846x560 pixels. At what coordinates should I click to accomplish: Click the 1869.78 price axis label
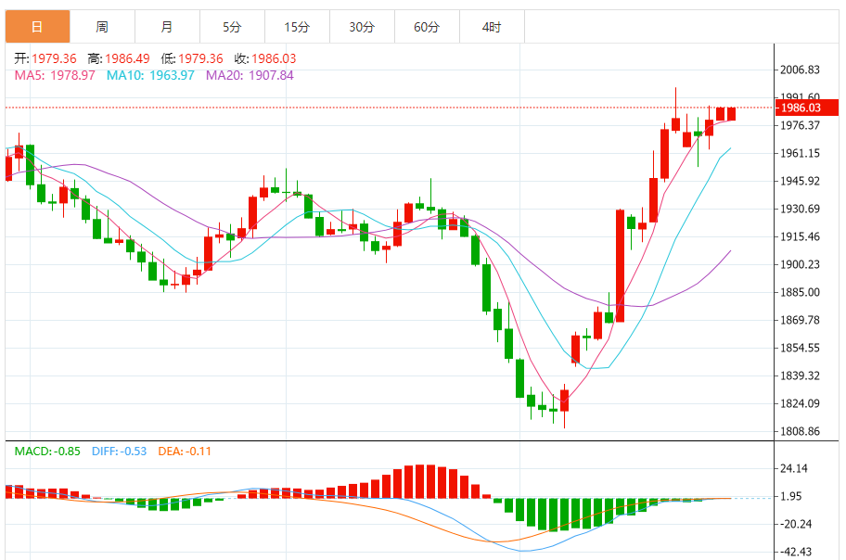pos(801,320)
